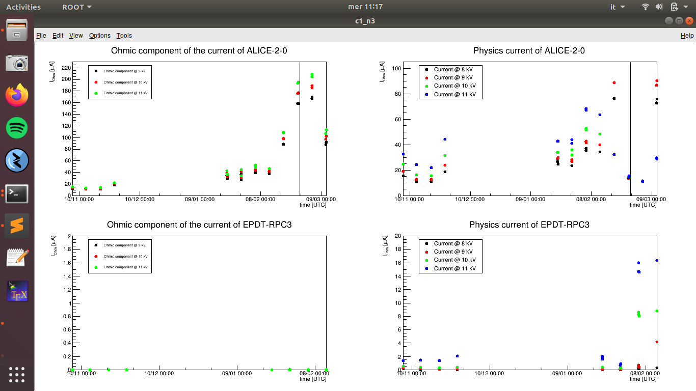This screenshot has height=391, width=696.
Task: Open Firefox from the dock
Action: [x=17, y=95]
